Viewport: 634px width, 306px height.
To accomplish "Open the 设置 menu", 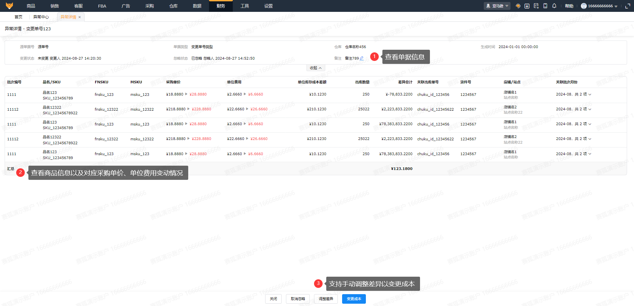I will (x=268, y=6).
